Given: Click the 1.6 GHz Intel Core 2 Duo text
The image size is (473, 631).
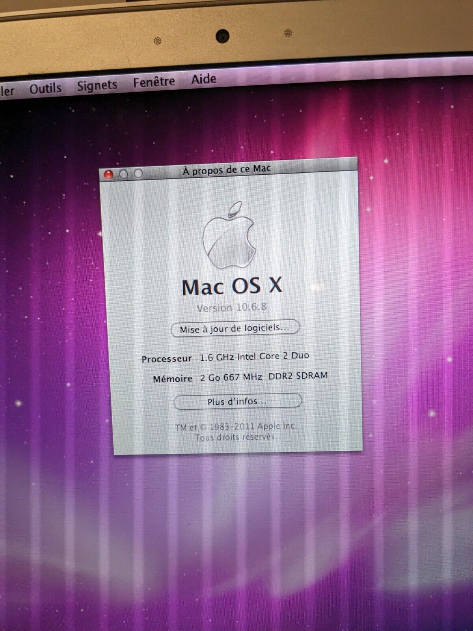Looking at the screenshot, I should [254, 357].
